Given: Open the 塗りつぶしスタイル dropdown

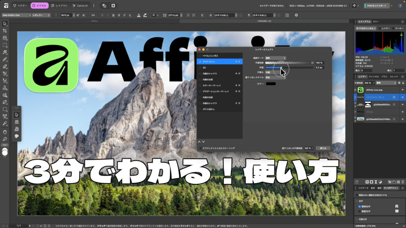Looking at the screenshot, I should pos(276,77).
